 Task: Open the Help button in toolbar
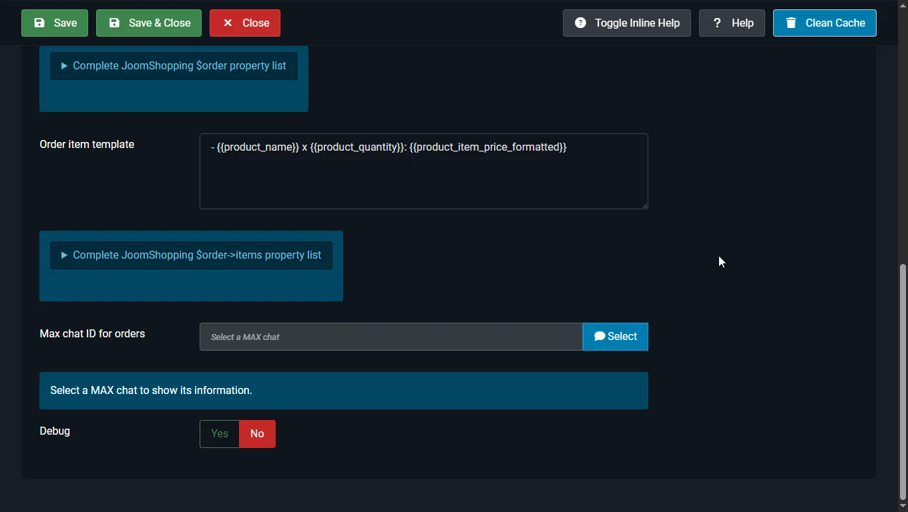click(732, 23)
